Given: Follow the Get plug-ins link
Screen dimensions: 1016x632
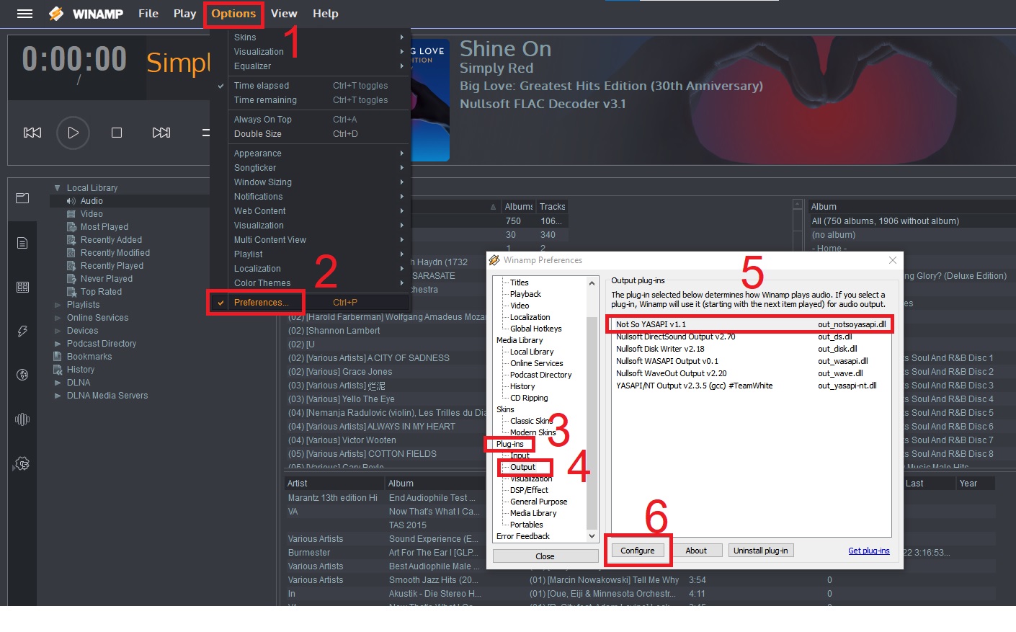Looking at the screenshot, I should coord(869,551).
